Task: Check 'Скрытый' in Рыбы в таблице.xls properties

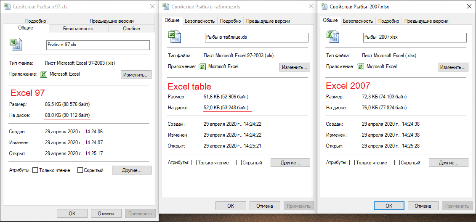Action: [239, 163]
